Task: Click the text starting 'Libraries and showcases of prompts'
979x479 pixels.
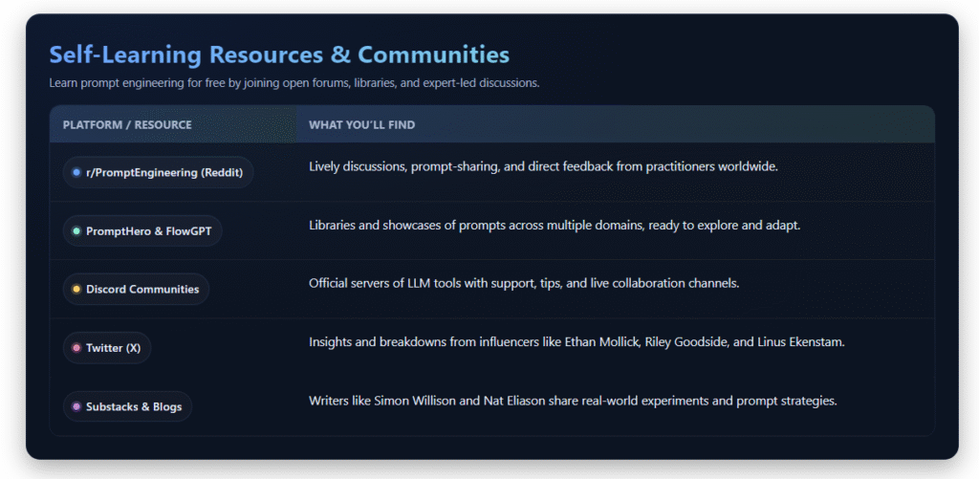Action: (555, 226)
